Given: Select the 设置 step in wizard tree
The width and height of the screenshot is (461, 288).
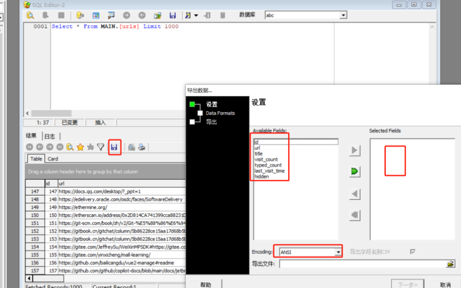Looking at the screenshot, I should (211, 104).
